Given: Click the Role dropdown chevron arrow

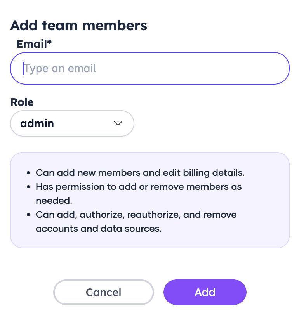Looking at the screenshot, I should [117, 124].
